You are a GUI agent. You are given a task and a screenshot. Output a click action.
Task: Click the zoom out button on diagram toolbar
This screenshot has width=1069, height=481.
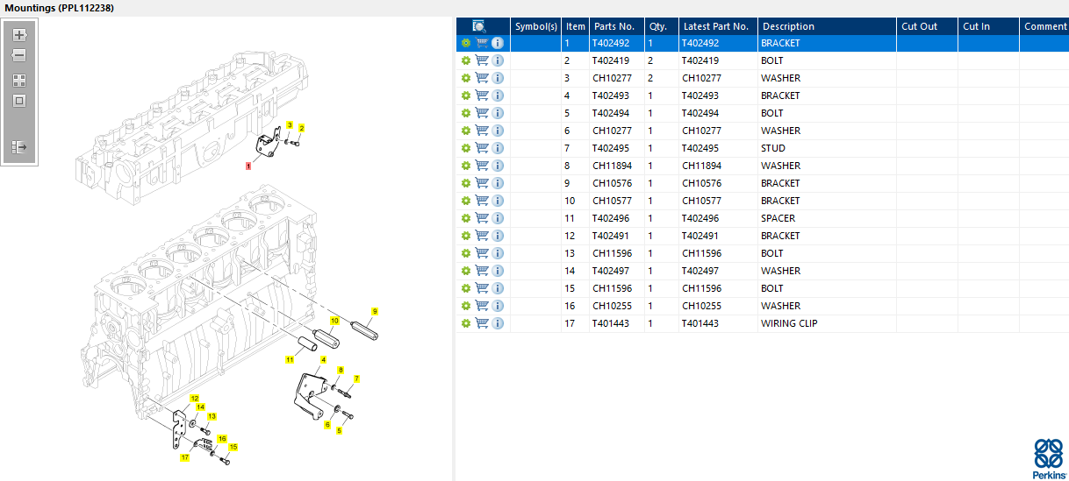point(19,55)
